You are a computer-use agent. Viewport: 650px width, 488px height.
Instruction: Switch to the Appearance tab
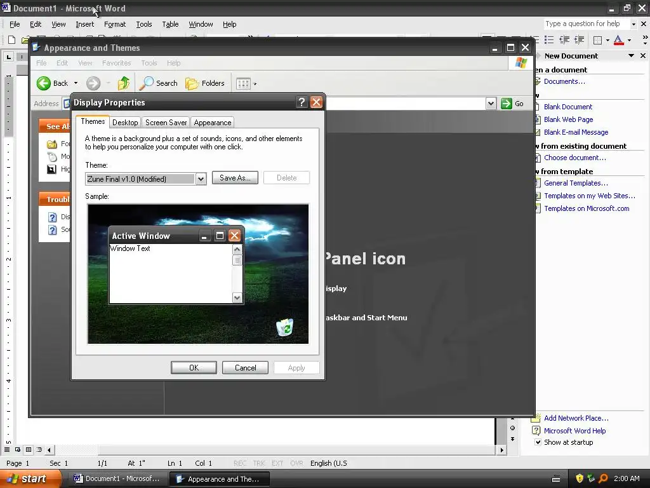(212, 123)
